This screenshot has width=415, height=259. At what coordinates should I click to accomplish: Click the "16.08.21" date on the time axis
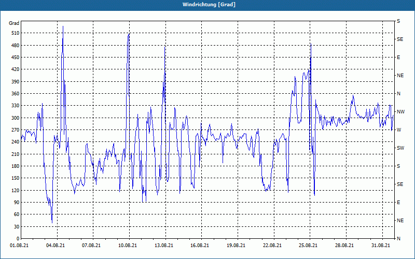[200, 246]
